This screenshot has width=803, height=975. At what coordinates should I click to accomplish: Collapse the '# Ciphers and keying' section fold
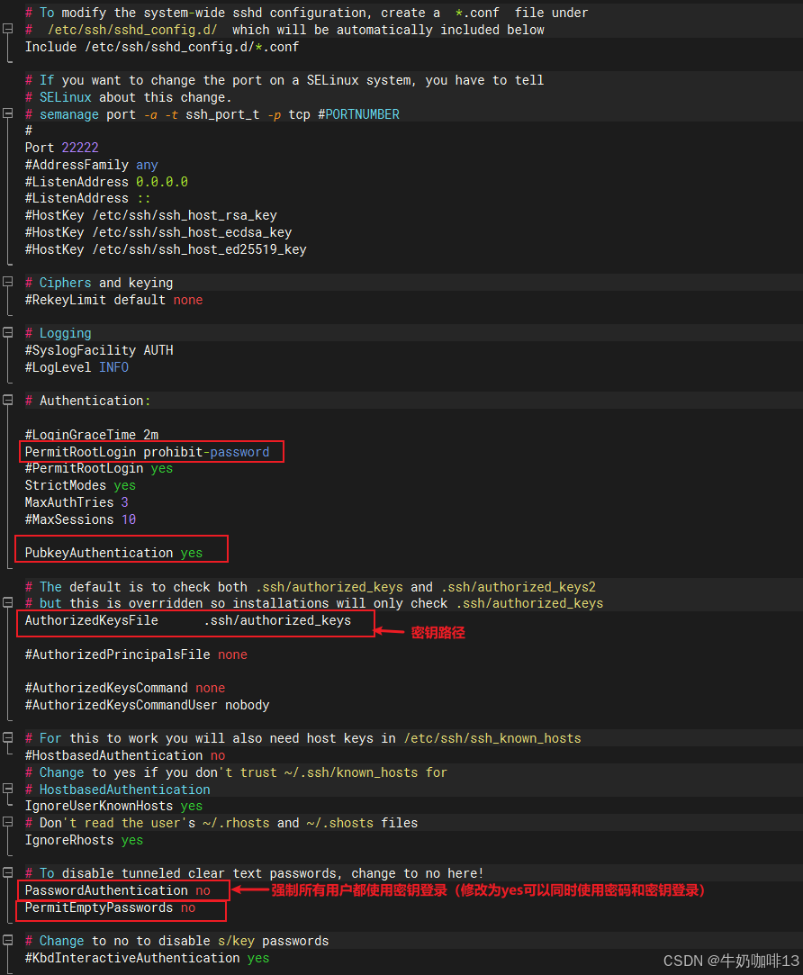[x=7, y=283]
